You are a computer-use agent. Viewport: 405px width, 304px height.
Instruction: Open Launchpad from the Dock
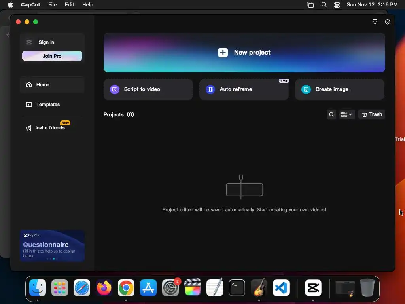click(60, 288)
